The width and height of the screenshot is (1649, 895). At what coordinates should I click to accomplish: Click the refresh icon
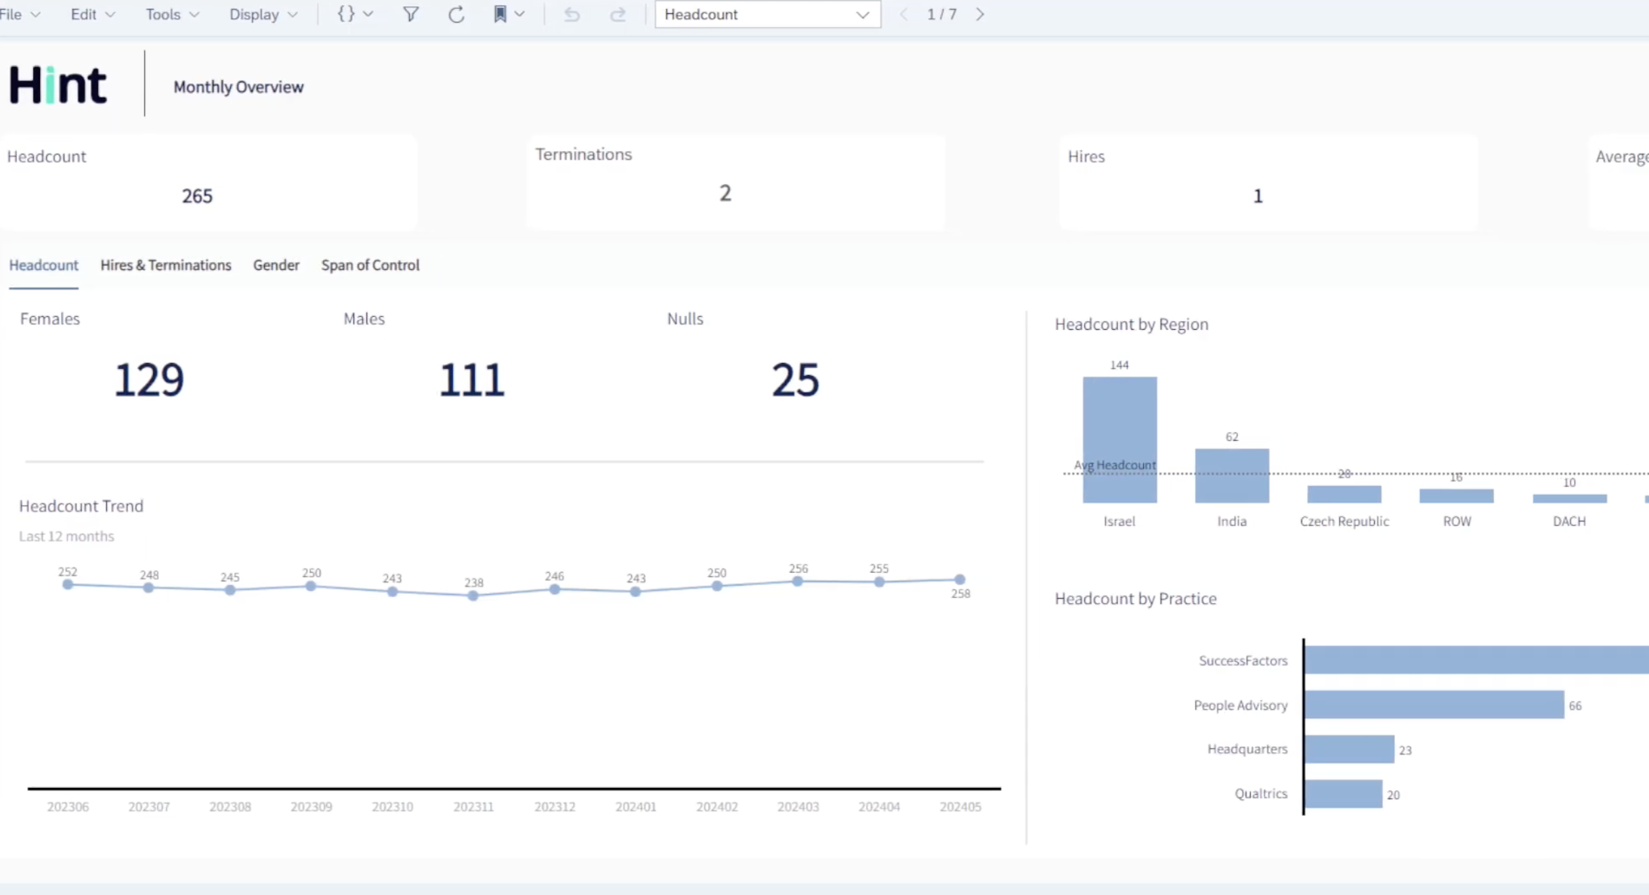coord(456,14)
